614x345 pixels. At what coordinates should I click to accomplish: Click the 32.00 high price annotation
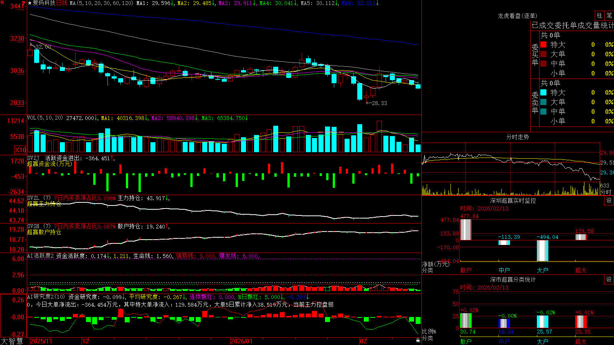click(x=43, y=47)
